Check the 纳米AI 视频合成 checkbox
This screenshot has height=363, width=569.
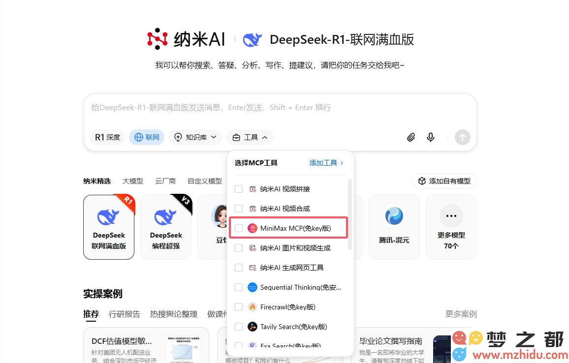coord(239,209)
